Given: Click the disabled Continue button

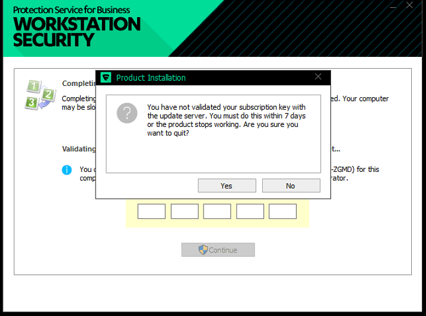Looking at the screenshot, I should click(x=218, y=250).
